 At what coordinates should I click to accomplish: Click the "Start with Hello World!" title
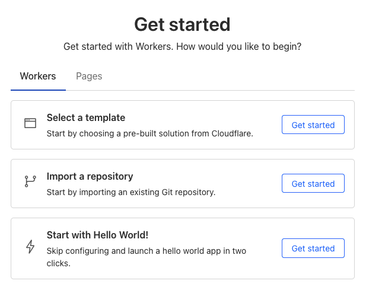click(97, 235)
